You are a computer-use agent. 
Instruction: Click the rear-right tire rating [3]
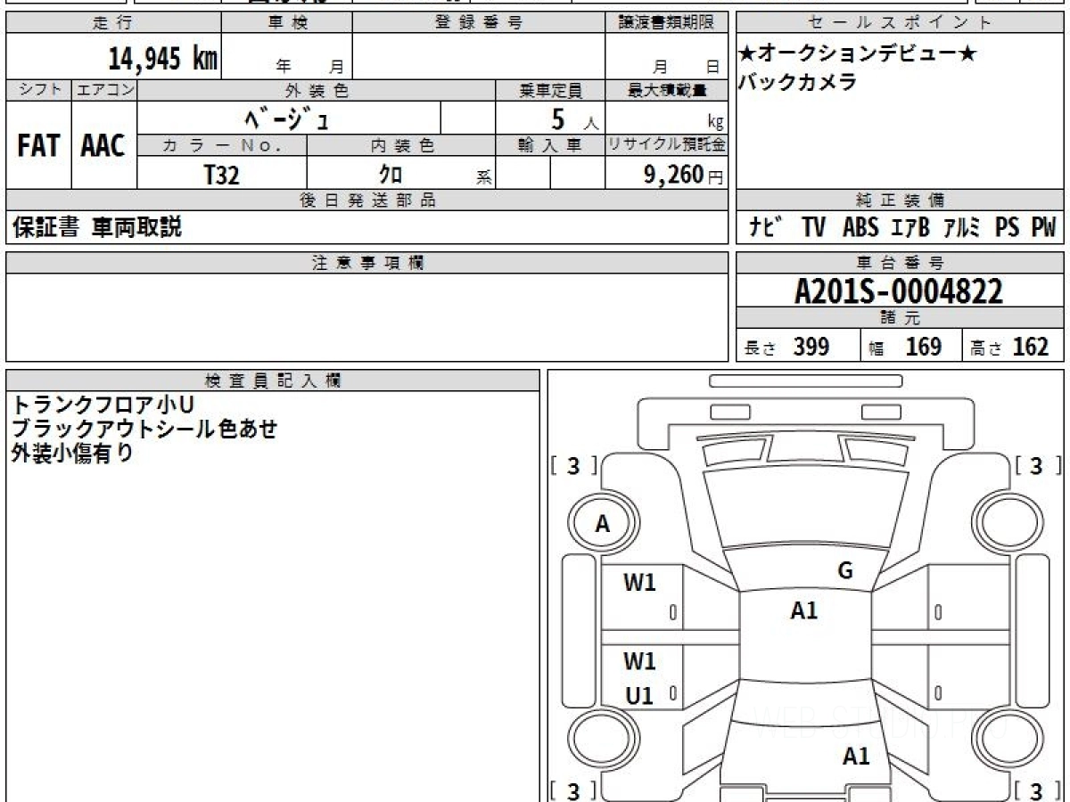point(1037,790)
